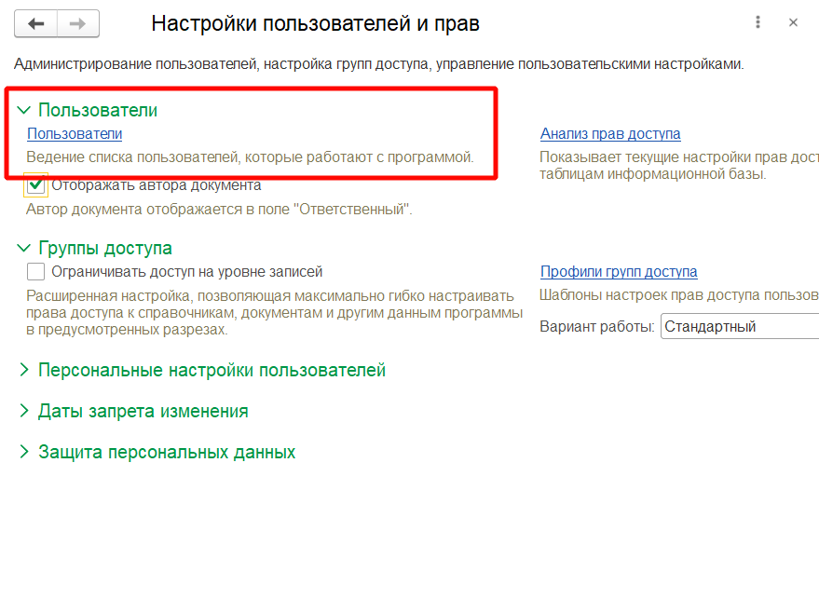Click the green Пользователи section heading text

pyautogui.click(x=98, y=110)
